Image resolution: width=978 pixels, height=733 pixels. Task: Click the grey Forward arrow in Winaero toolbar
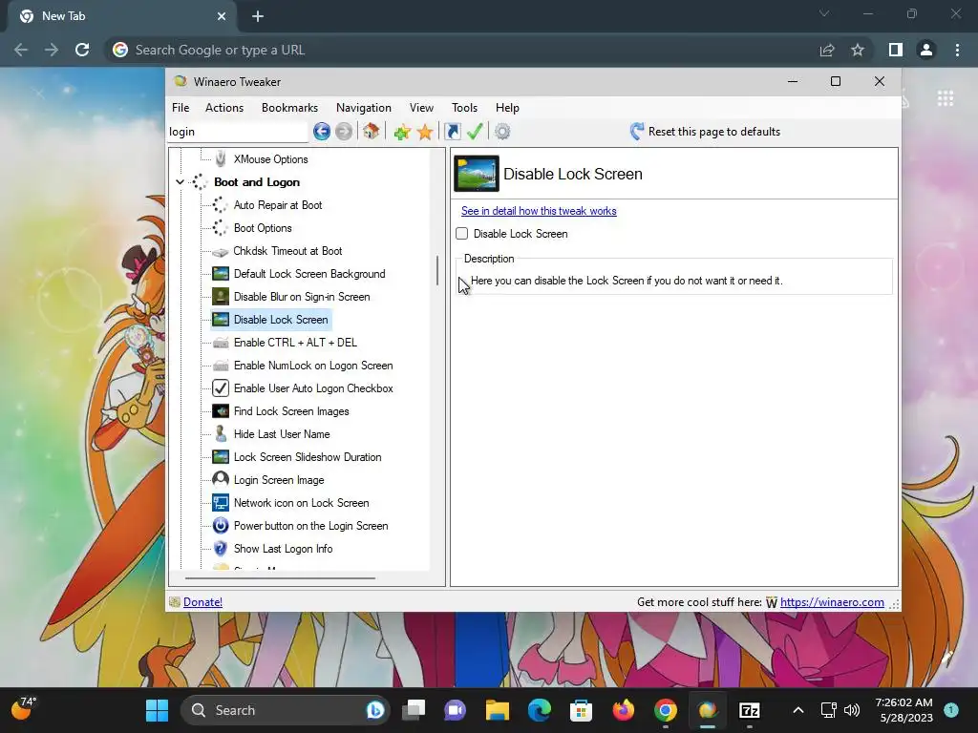click(344, 132)
